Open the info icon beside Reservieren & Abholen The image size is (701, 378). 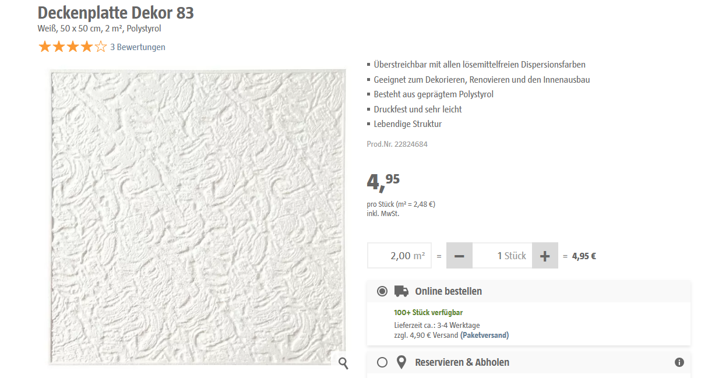(x=679, y=362)
